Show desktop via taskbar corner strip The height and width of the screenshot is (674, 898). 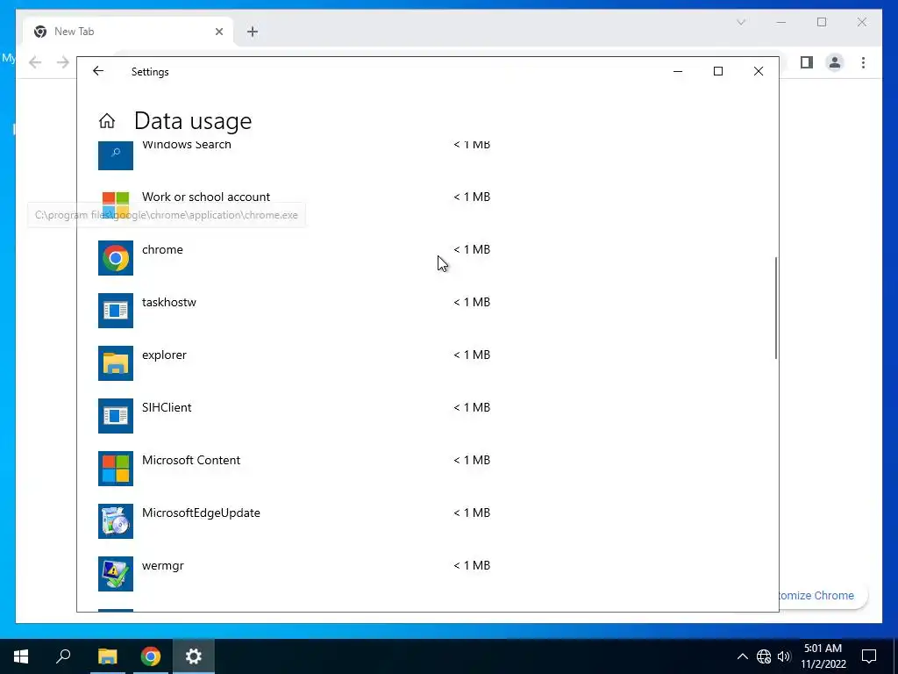coord(895,656)
